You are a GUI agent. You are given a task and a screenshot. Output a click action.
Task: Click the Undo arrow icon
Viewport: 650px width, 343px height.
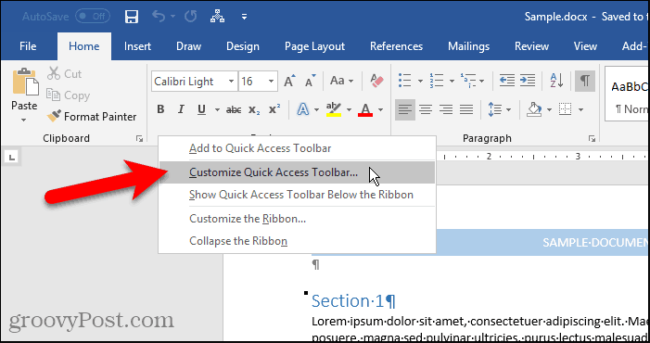coord(159,17)
